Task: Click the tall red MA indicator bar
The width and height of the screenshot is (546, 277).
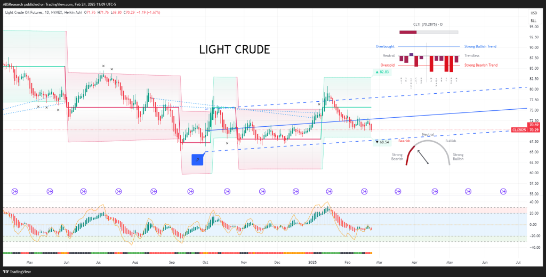Action: click(x=431, y=64)
